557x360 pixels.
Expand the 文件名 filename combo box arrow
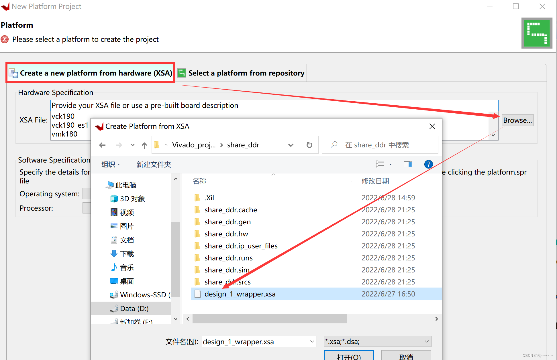[x=312, y=342]
